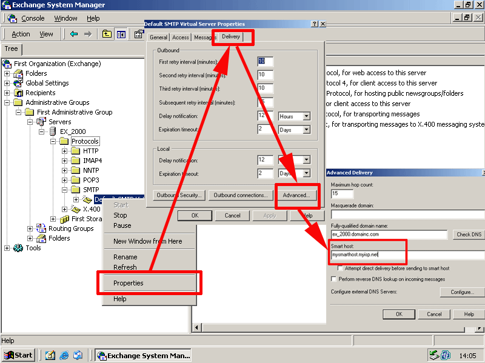Image resolution: width=485 pixels, height=363 pixels.
Task: Expand the POP3 node
Action: coord(64,180)
